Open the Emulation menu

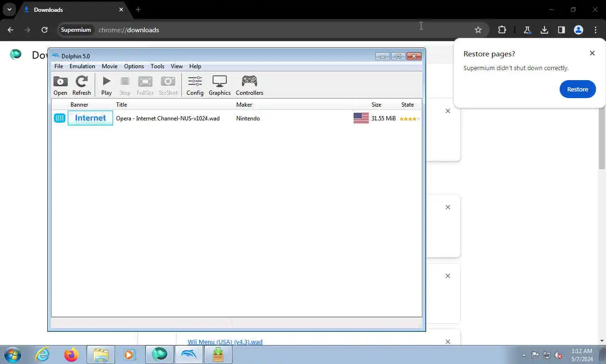click(82, 66)
